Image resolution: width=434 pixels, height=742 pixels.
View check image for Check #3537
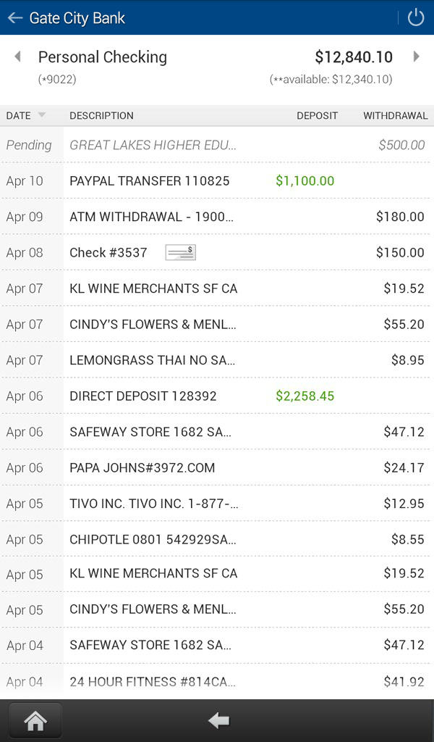point(180,252)
